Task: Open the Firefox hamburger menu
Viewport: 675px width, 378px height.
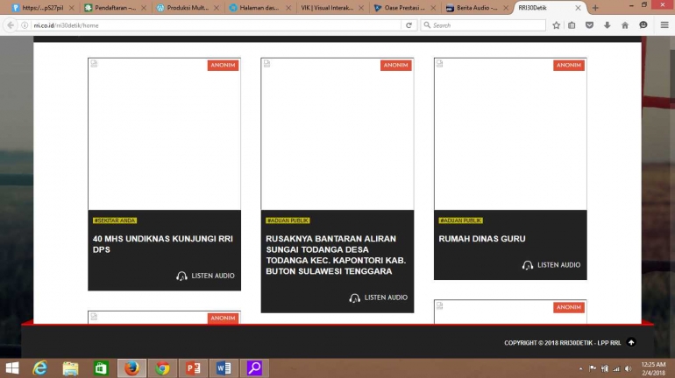Action: coord(663,25)
